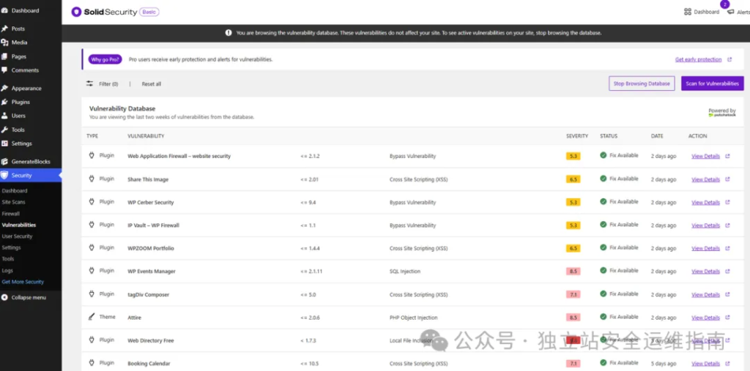Follow Get early protection link

[698, 60]
